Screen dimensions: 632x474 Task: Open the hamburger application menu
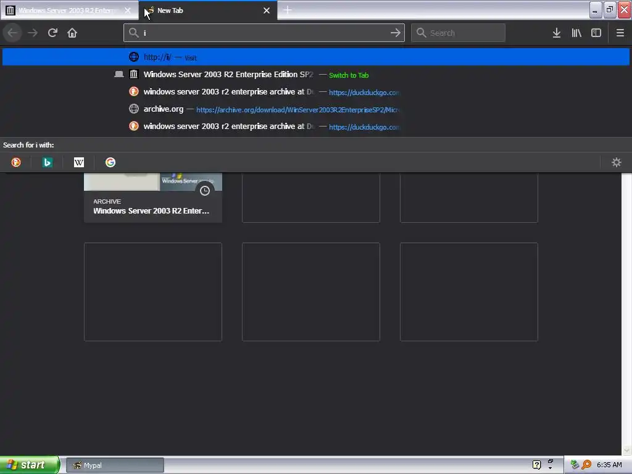click(620, 33)
